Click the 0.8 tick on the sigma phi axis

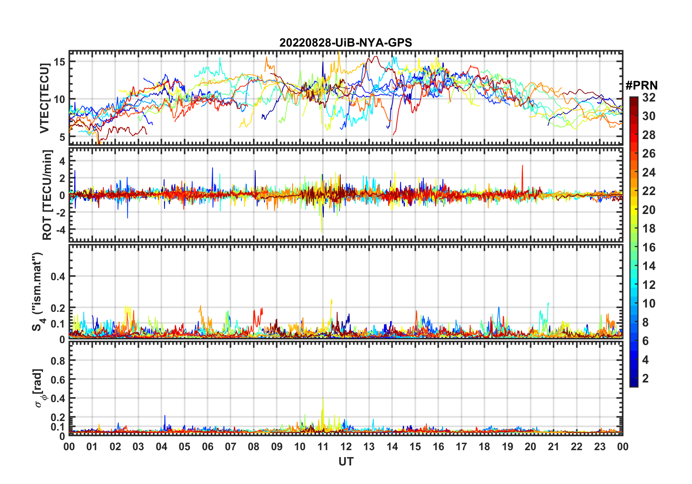pyautogui.click(x=58, y=361)
